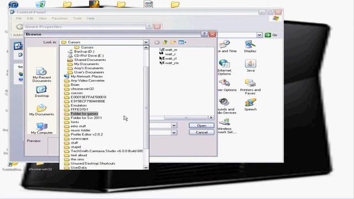
Task: Open Java in Control Panel
Action: tap(251, 66)
